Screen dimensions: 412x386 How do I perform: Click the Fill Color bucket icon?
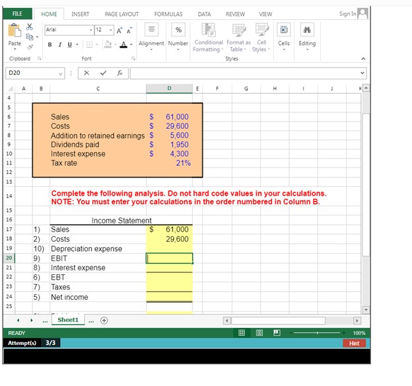[x=108, y=44]
